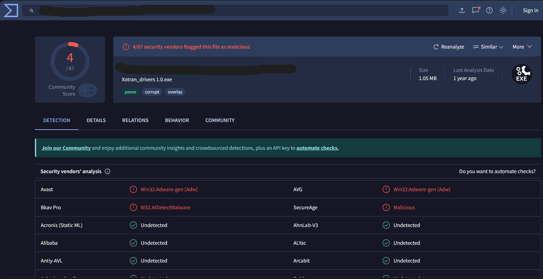Click the check icon for AhnLab-V3
The image size is (543, 279).
coord(386,225)
